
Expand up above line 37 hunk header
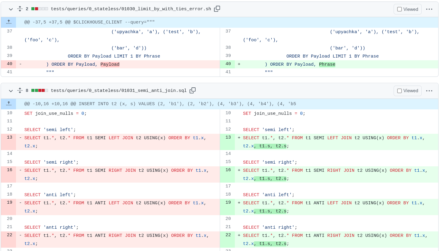pyautogui.click(x=9, y=22)
